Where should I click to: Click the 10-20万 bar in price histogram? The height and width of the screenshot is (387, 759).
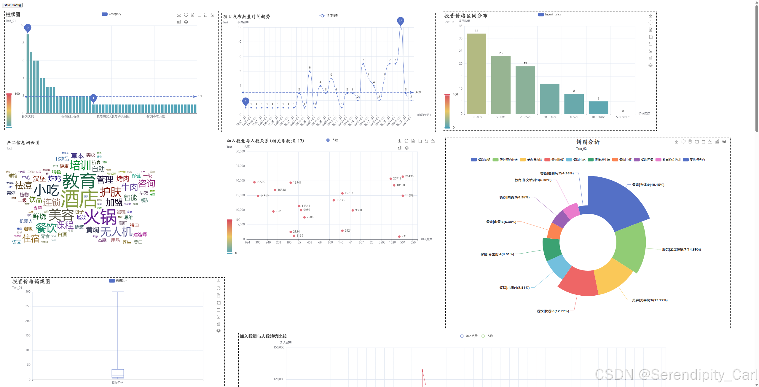pos(476,74)
